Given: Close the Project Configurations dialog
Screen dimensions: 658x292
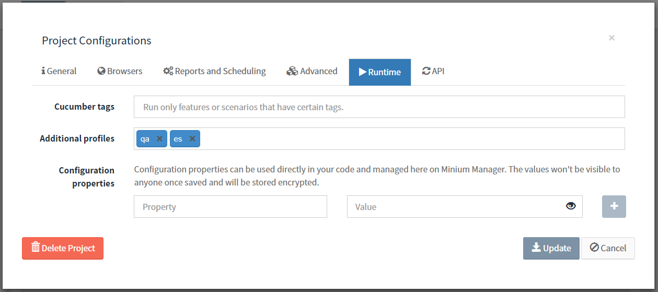Looking at the screenshot, I should pyautogui.click(x=611, y=38).
